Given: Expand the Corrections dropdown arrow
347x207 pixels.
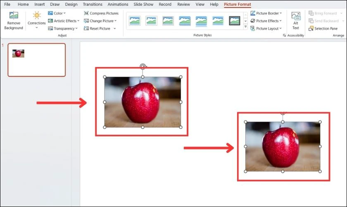Looking at the screenshot, I should pos(37,28).
